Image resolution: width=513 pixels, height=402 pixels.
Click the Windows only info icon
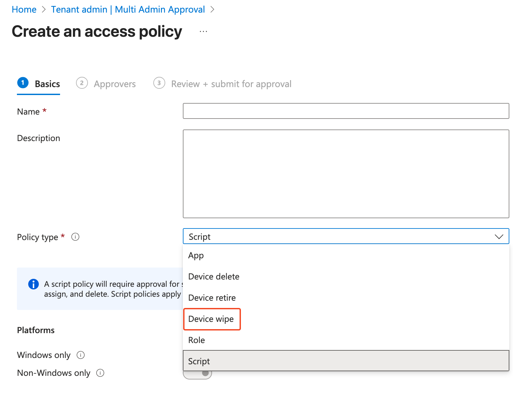click(81, 355)
